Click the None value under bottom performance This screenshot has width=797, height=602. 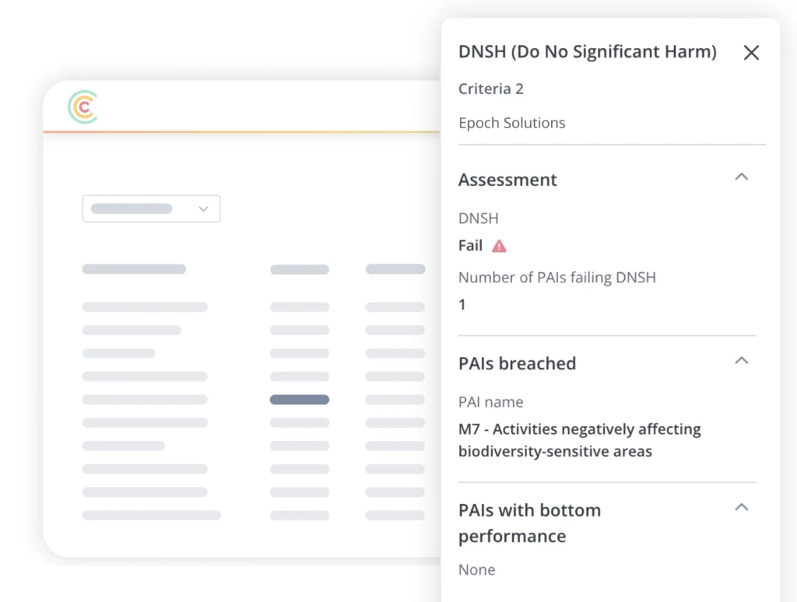coord(476,569)
